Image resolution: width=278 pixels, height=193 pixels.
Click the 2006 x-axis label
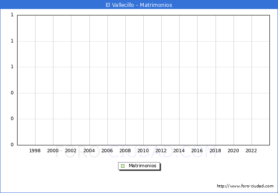click(107, 151)
